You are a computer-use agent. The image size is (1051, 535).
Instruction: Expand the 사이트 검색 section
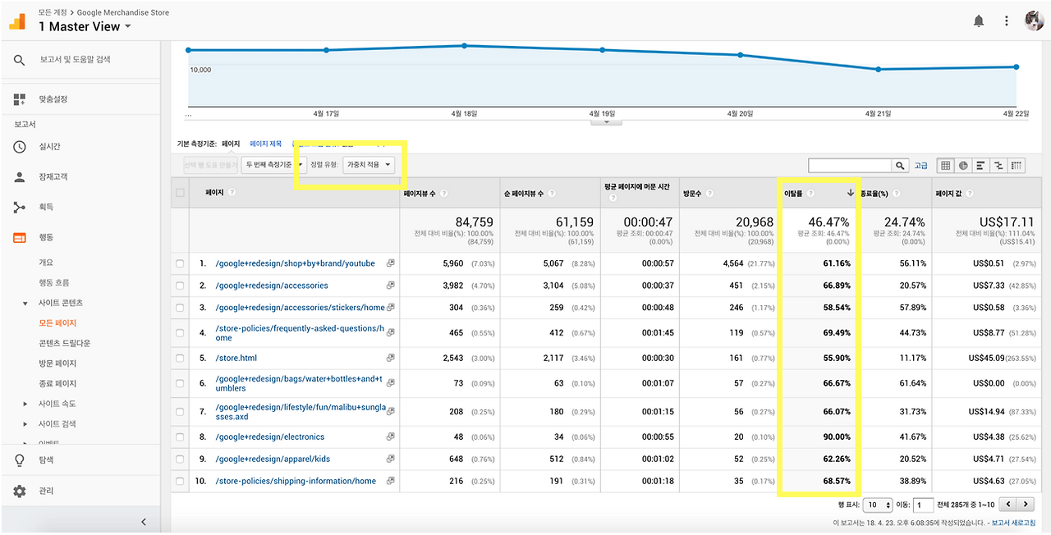point(25,424)
